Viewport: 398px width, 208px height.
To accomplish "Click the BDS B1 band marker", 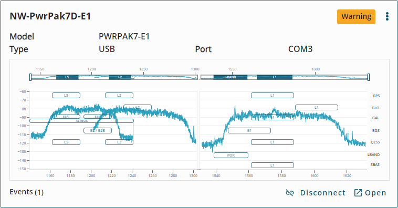I will coord(249,131).
